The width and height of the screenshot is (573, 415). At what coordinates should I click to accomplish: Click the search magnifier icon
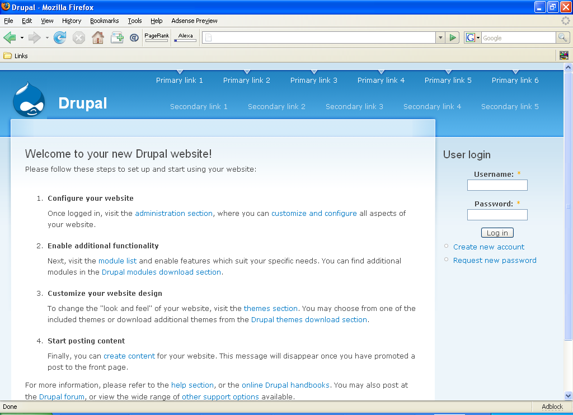562,37
